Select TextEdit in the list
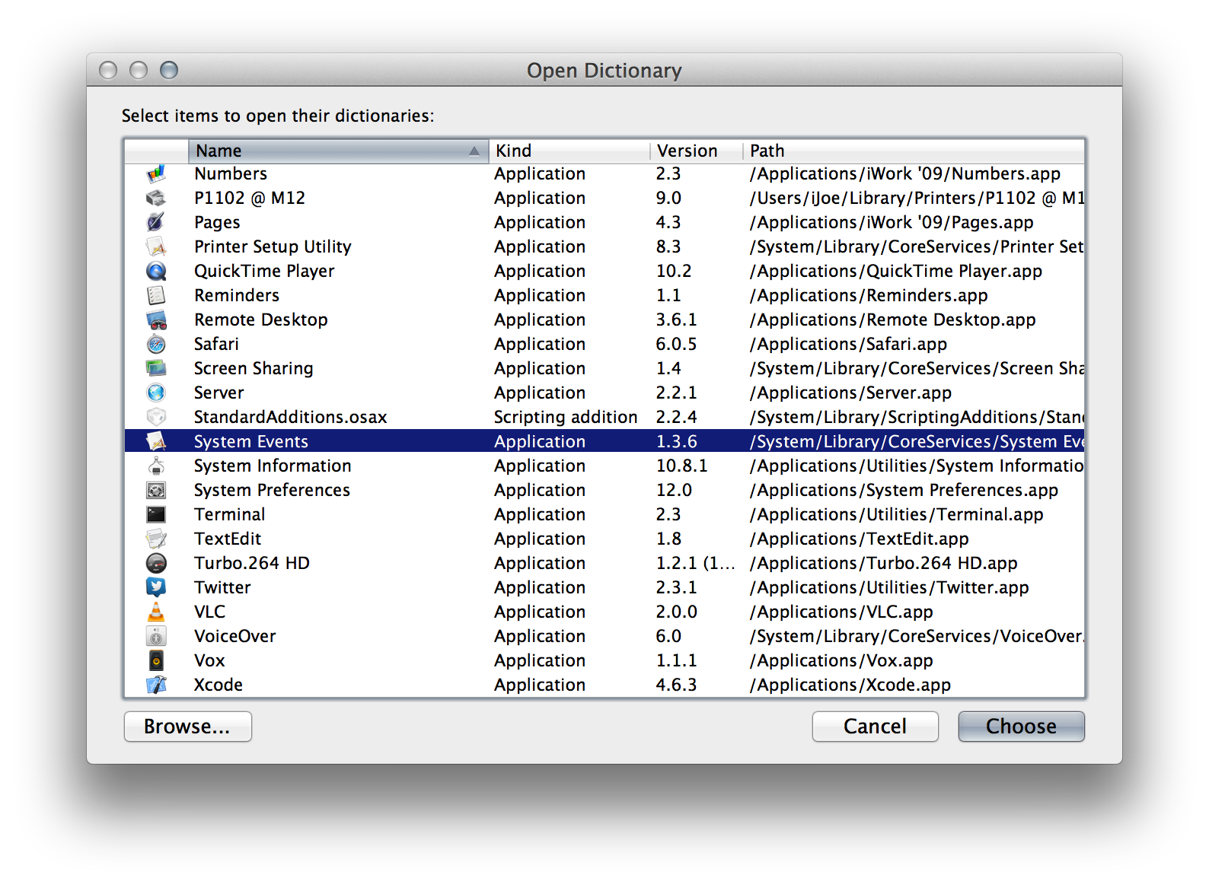 tap(228, 539)
